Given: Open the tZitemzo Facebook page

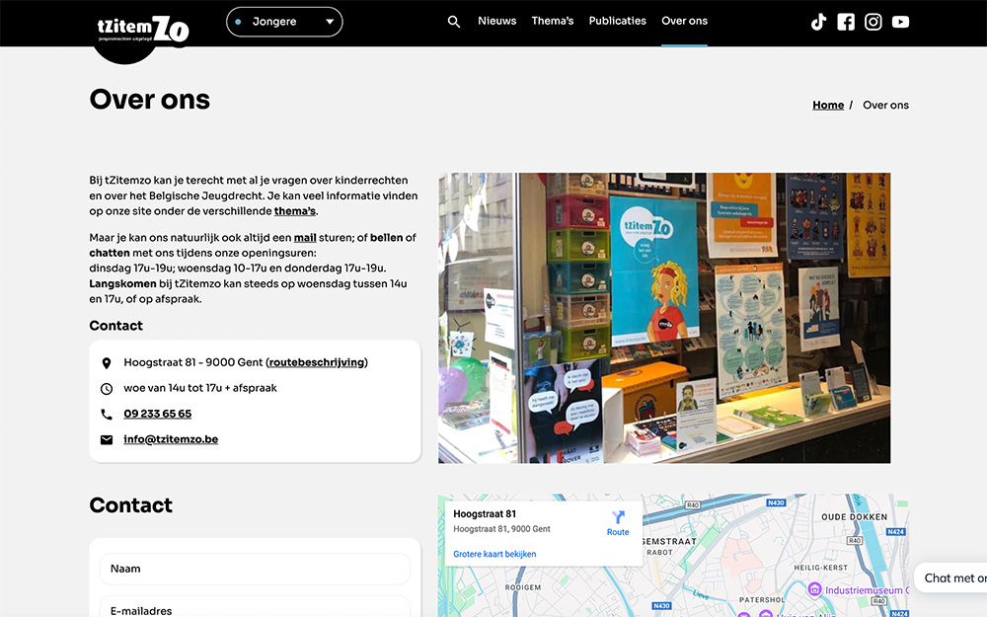Looking at the screenshot, I should (x=846, y=22).
